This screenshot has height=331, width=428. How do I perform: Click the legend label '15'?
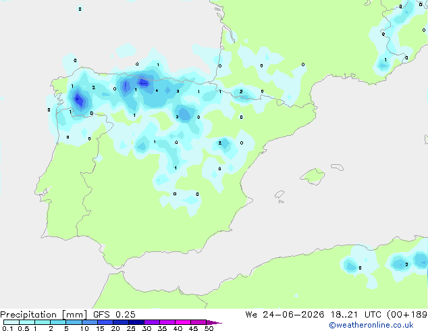click(x=100, y=328)
